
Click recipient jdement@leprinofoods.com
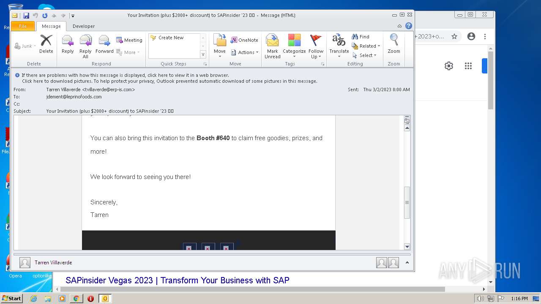tap(74, 97)
